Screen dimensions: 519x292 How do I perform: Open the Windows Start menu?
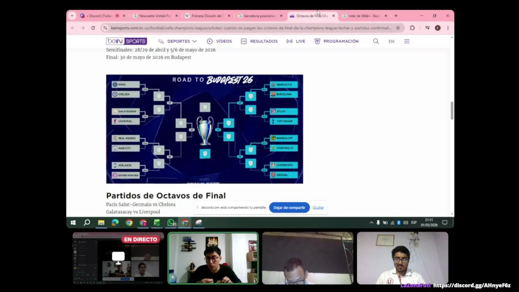[73, 223]
